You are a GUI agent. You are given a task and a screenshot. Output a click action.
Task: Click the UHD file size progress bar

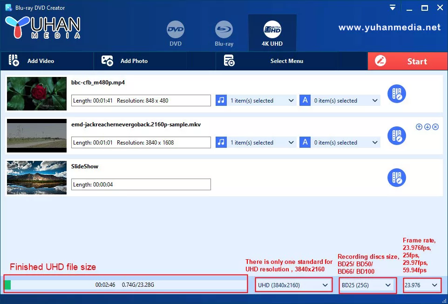tap(126, 284)
